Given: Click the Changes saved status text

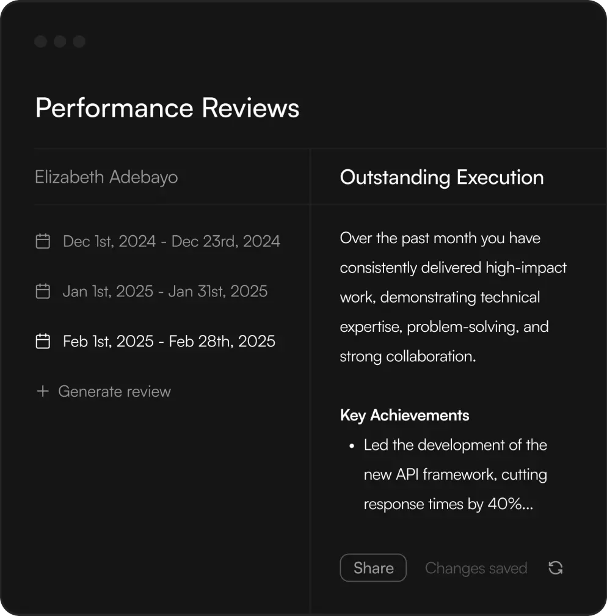Looking at the screenshot, I should pos(476,568).
